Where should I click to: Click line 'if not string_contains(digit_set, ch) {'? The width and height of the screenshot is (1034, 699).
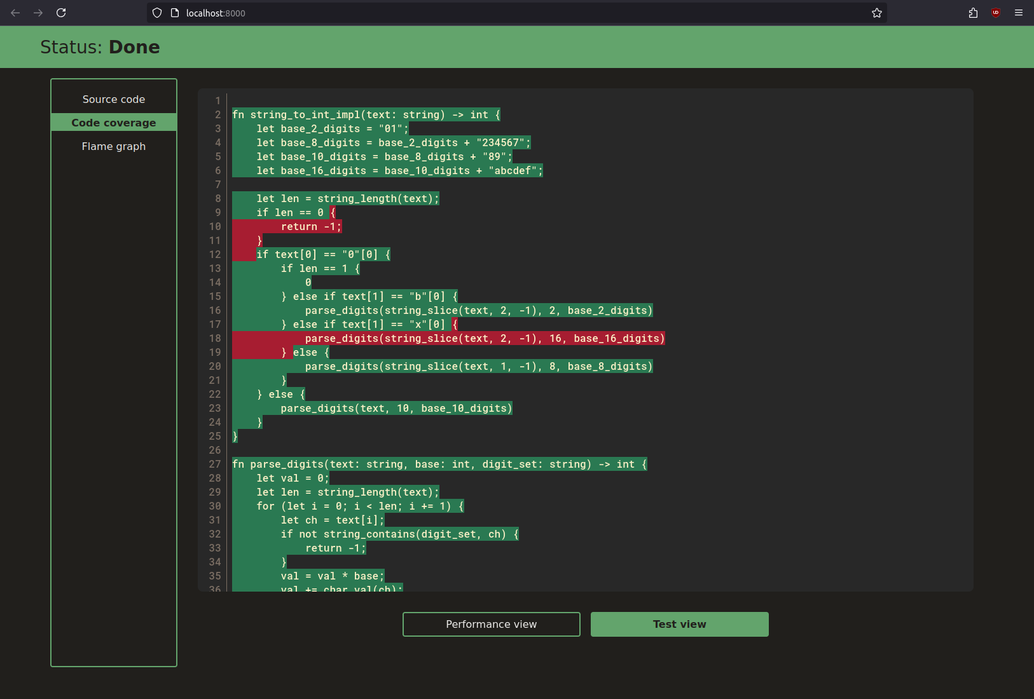(399, 534)
